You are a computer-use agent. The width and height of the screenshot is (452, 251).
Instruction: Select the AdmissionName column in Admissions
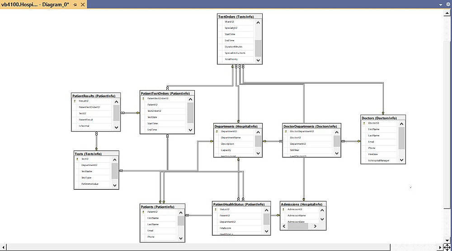tap(300, 215)
